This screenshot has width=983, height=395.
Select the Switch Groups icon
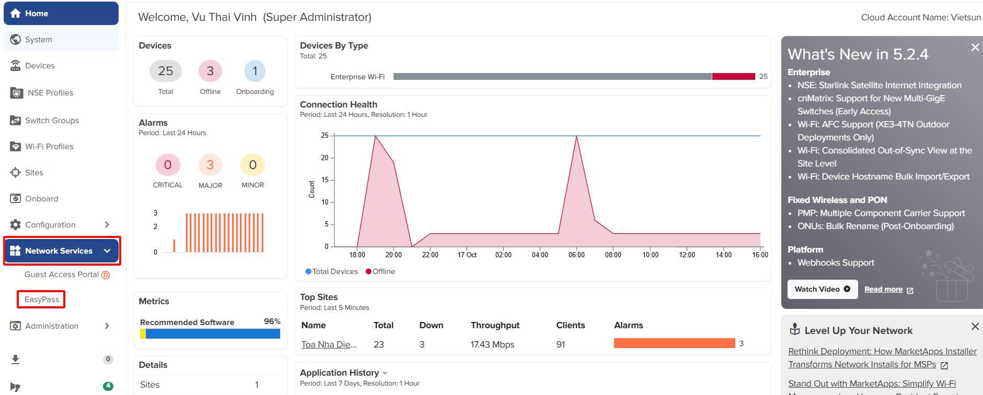click(x=16, y=121)
